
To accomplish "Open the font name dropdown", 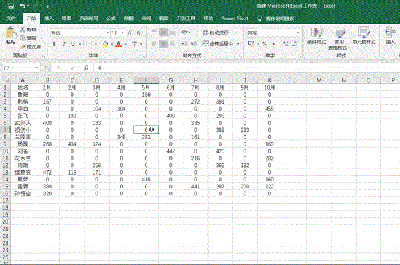I will coord(106,32).
